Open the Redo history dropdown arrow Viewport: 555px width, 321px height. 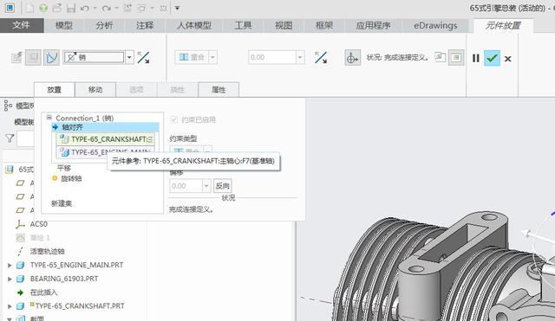(116, 8)
